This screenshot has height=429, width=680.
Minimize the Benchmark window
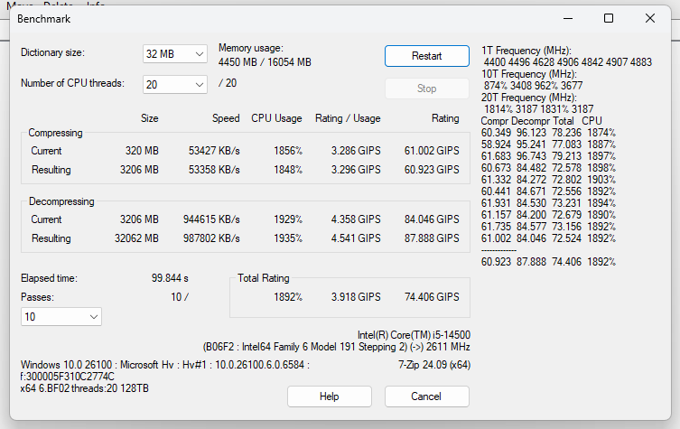pos(568,18)
